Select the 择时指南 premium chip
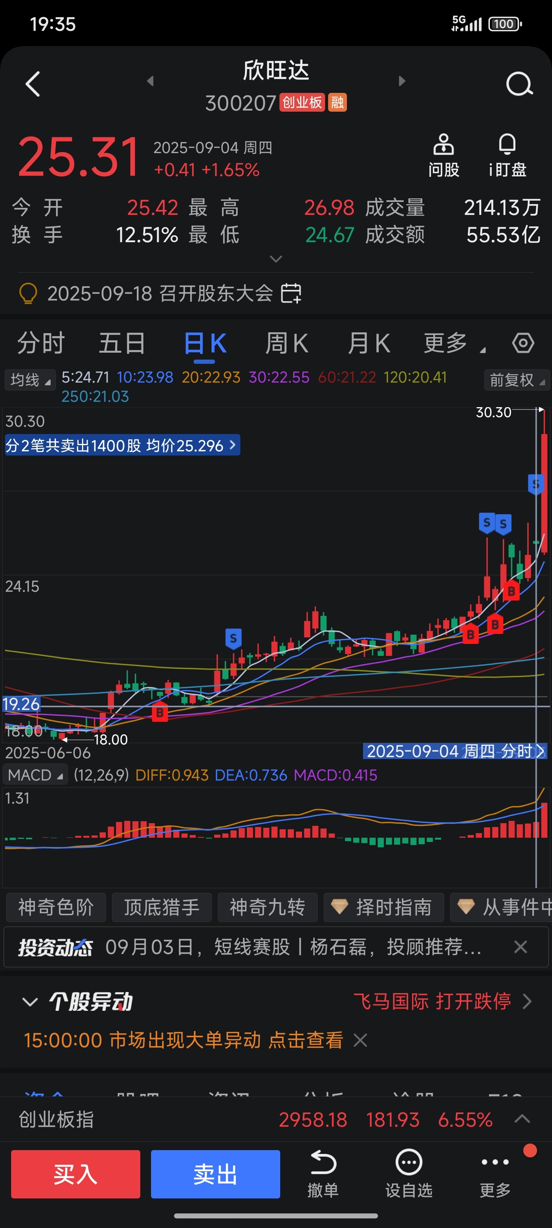Screen dimensions: 552x1228 [383, 907]
